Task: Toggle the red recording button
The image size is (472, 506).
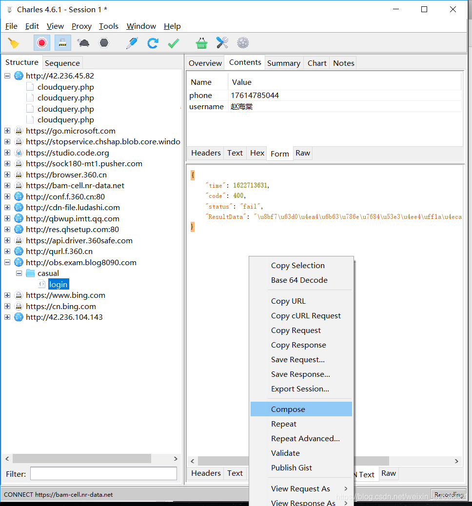Action: [x=41, y=43]
